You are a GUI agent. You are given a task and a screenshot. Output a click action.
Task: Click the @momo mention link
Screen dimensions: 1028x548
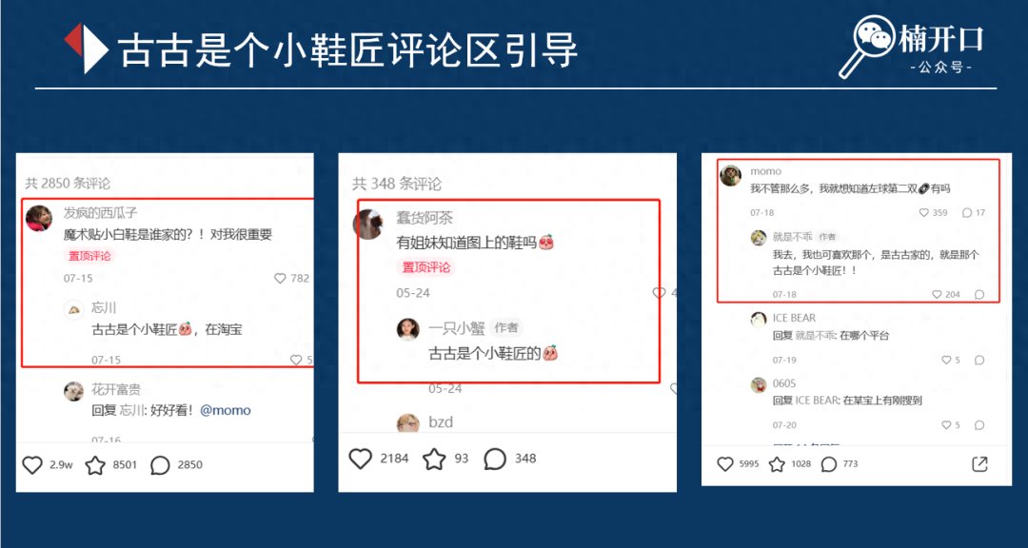(225, 410)
